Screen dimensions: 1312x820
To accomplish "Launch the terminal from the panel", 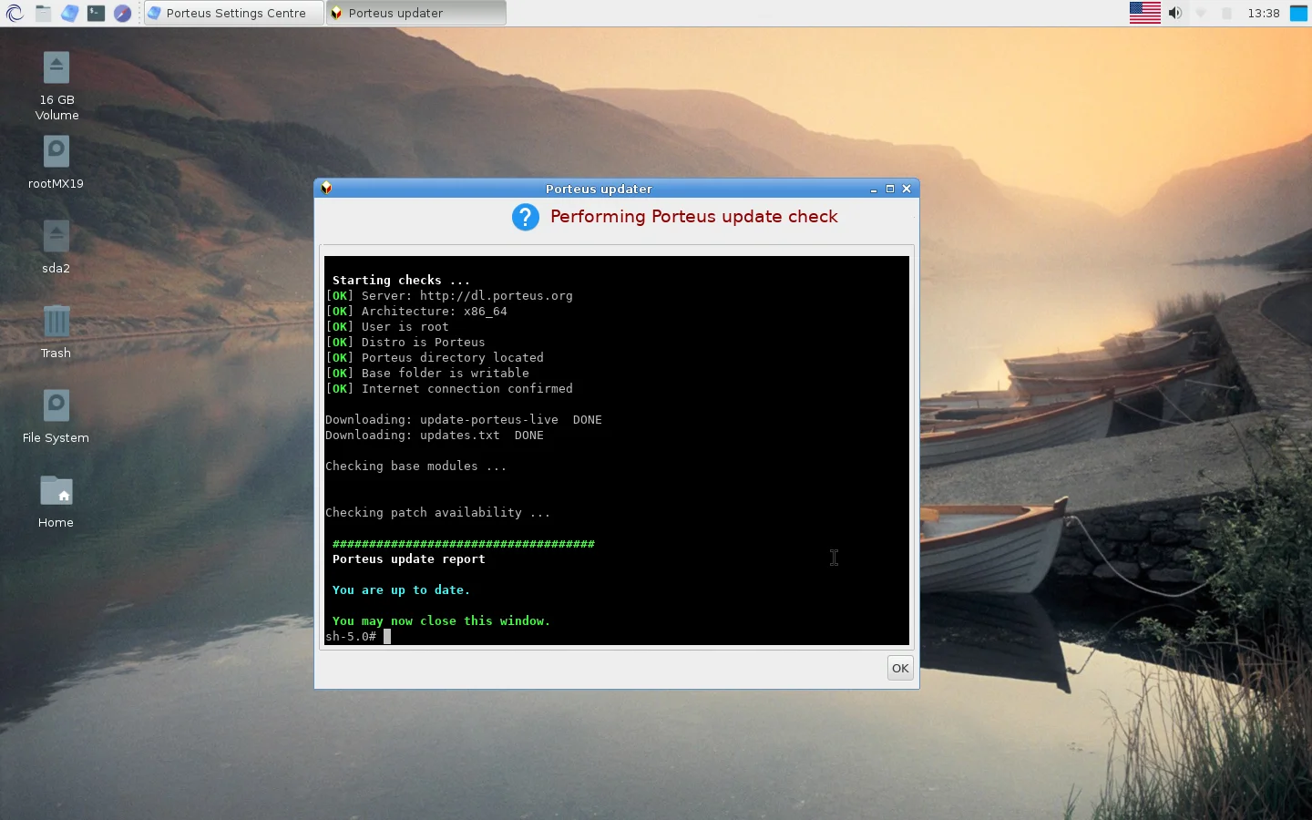I will [x=96, y=13].
